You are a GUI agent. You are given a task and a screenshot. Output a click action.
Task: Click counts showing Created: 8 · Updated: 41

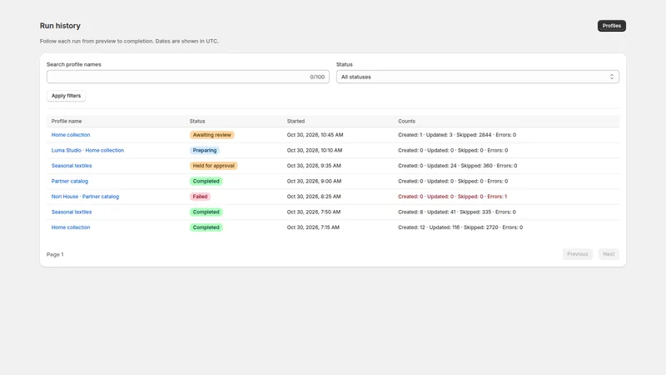click(x=456, y=212)
